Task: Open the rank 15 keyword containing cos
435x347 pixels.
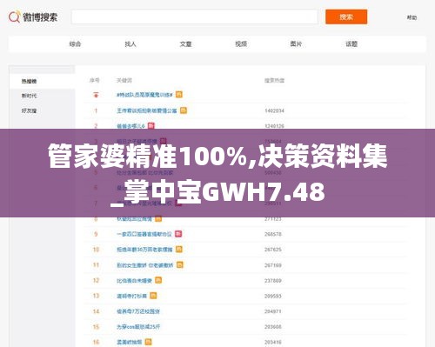Action: click(x=138, y=327)
